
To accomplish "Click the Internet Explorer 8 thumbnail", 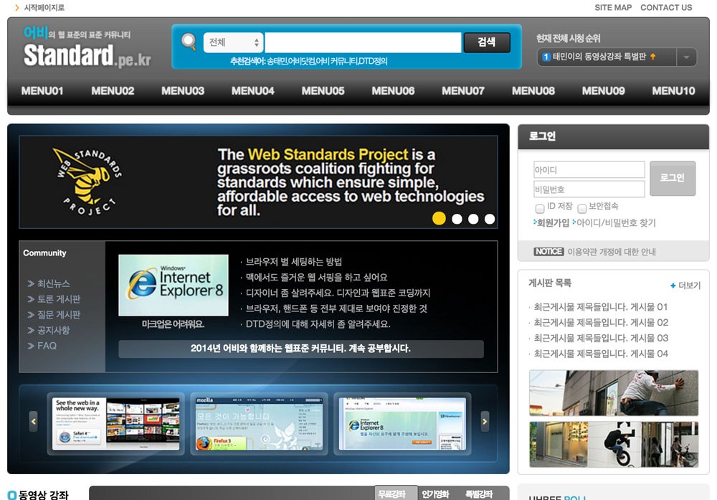I will [x=174, y=285].
